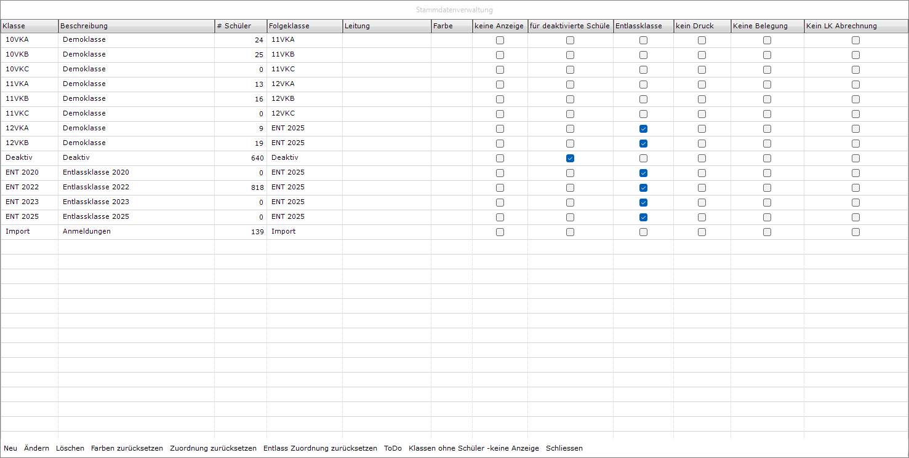Reset colors with 'Farben zurücksetzen'
Viewport: 909px width, 458px height.
[127, 448]
